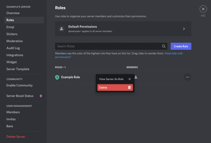Viewport: 211px width, 143px height.
Task: Click the members icon beside Default Permissions
Action: tap(61, 29)
